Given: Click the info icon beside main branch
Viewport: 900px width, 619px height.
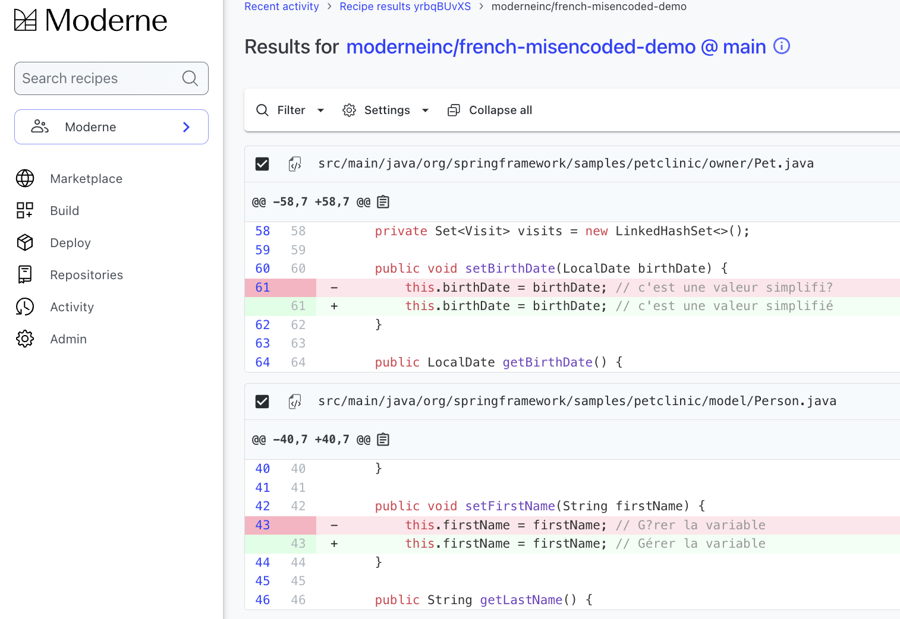Looking at the screenshot, I should pyautogui.click(x=782, y=46).
